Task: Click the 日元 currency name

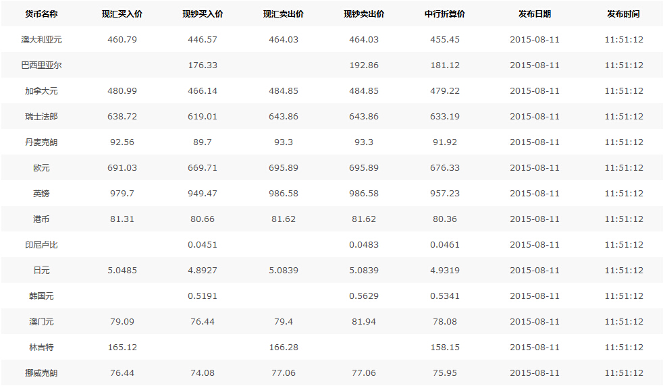Action: pos(41,271)
